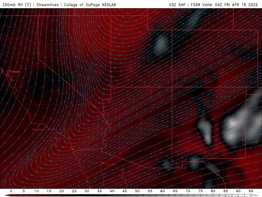The width and height of the screenshot is (262, 197).
Task: Click the red arrow end of the colorbar
Action: (7, 195)
